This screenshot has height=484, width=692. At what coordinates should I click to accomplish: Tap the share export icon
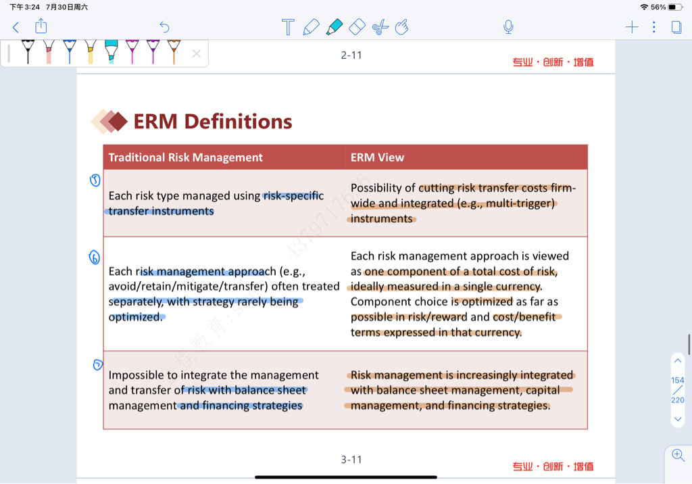pyautogui.click(x=41, y=26)
